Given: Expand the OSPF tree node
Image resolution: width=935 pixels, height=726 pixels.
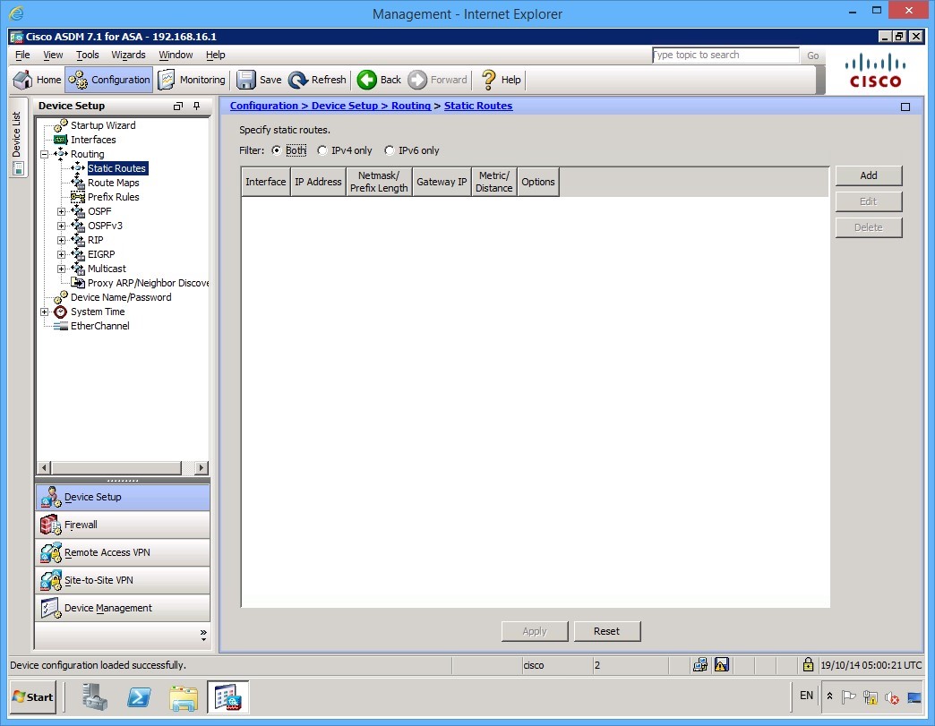Looking at the screenshot, I should [x=60, y=211].
